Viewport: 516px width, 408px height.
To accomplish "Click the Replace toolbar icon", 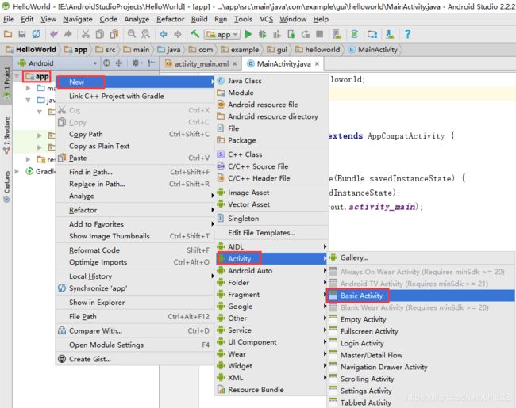I will tap(145, 34).
